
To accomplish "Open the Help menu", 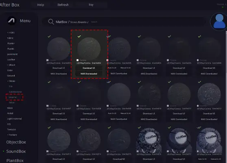I will click(x=41, y=5).
